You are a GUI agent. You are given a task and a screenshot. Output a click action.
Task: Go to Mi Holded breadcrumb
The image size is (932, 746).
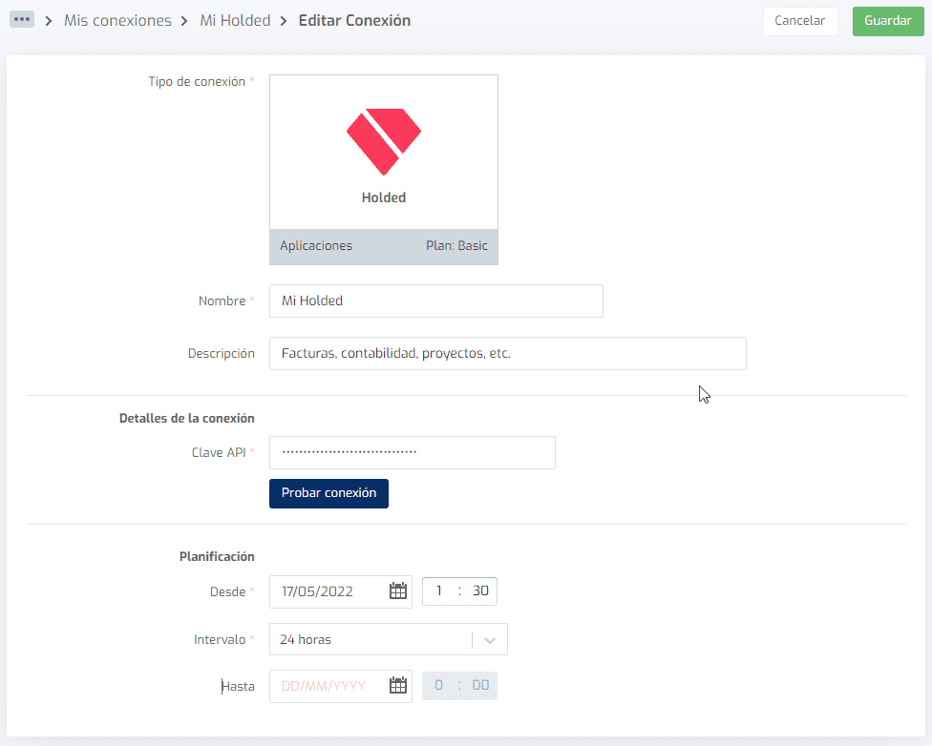(x=235, y=20)
